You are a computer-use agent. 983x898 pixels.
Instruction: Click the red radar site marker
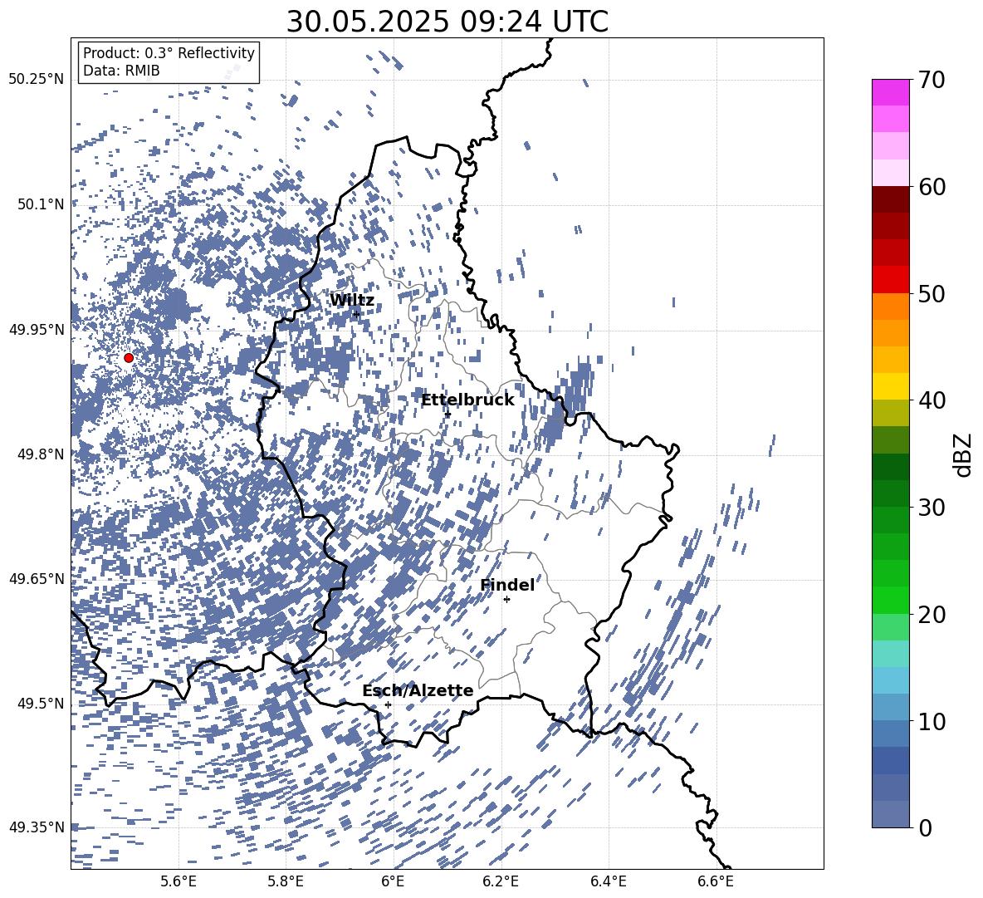129,358
